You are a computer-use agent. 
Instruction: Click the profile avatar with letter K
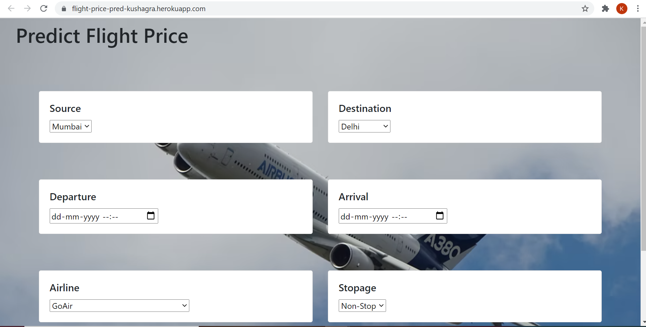pyautogui.click(x=622, y=8)
